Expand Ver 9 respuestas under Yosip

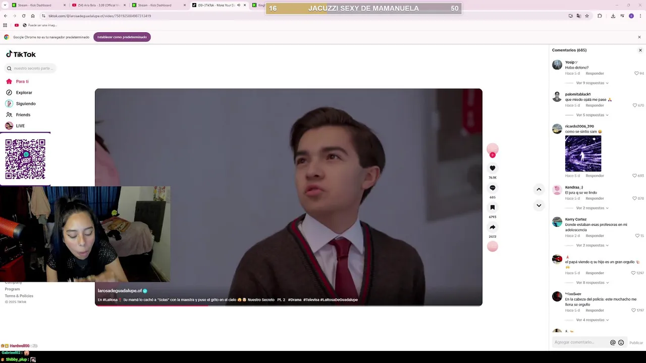(592, 83)
